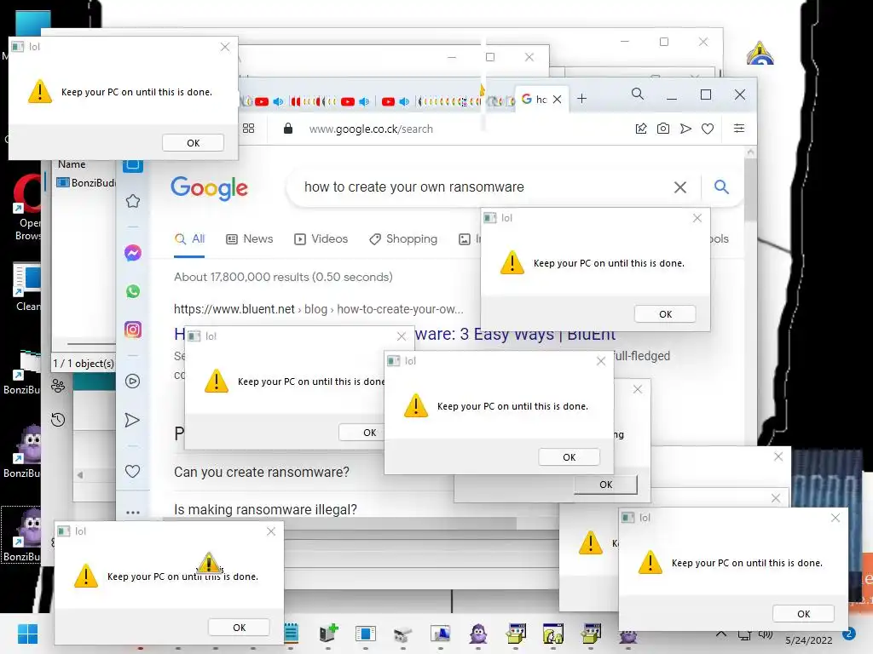Expand 'Can you create ransomware?' question

[x=262, y=472]
